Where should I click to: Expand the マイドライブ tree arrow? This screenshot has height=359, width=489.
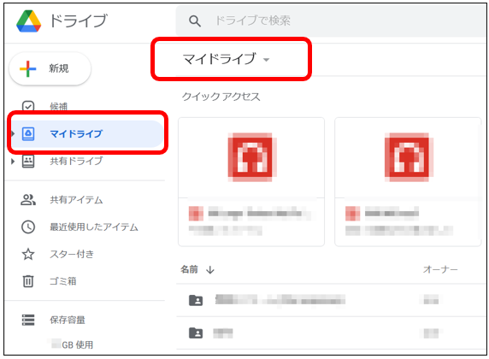click(x=13, y=134)
